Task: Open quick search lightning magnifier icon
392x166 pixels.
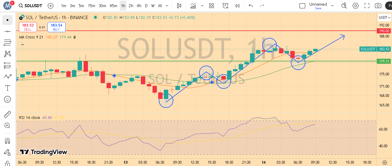Action: click(x=344, y=6)
